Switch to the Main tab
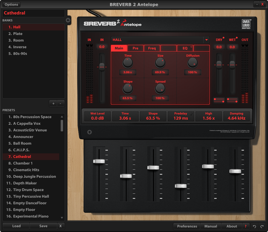The width and height of the screenshot is (268, 232). pyautogui.click(x=119, y=48)
